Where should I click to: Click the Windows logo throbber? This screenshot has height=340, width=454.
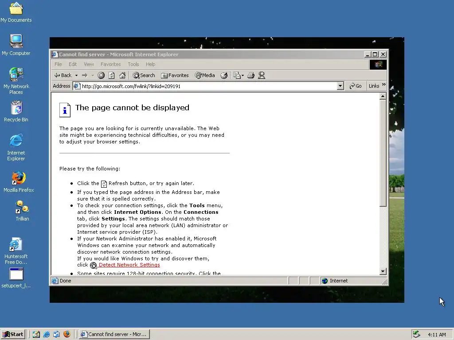coord(378,65)
